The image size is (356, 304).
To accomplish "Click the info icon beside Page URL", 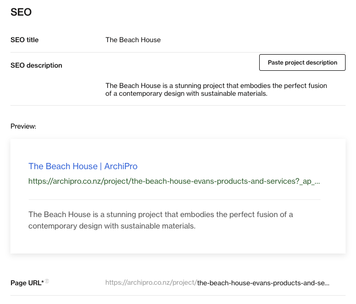I will click(47, 281).
